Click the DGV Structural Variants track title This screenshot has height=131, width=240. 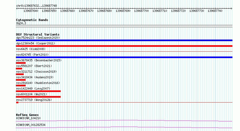pos(38,34)
